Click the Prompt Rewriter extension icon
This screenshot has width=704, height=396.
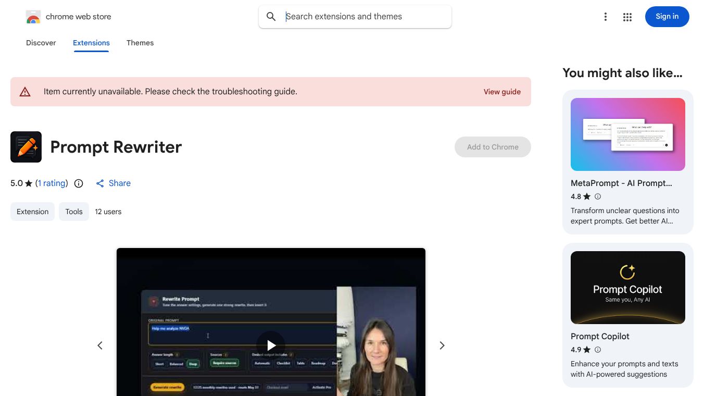tap(26, 147)
